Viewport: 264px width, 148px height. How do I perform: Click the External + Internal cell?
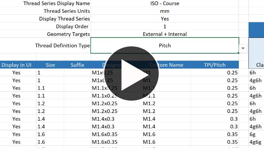click(x=165, y=34)
